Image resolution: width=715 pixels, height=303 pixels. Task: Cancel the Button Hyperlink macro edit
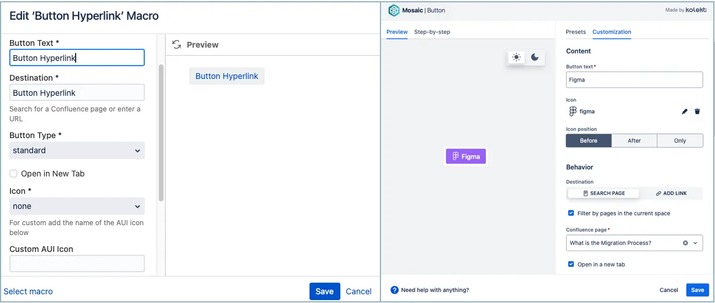(x=358, y=291)
